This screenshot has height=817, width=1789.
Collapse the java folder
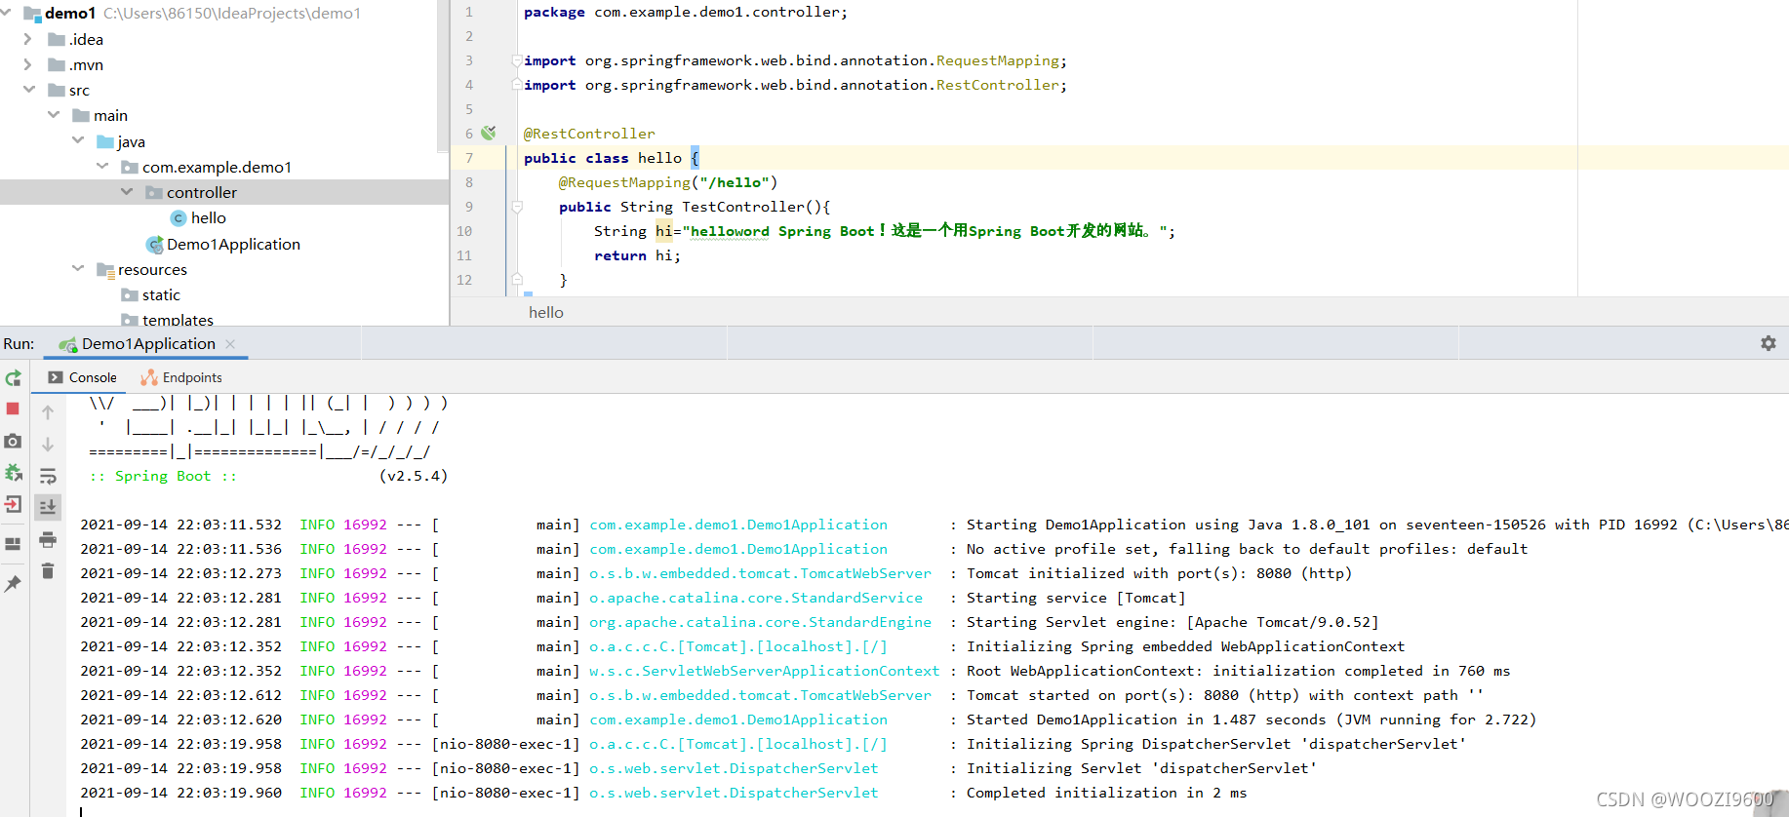78,140
